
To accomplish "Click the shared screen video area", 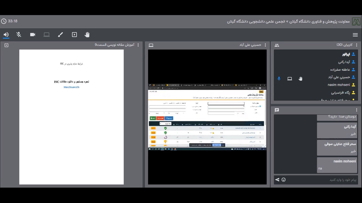I will [x=207, y=117].
